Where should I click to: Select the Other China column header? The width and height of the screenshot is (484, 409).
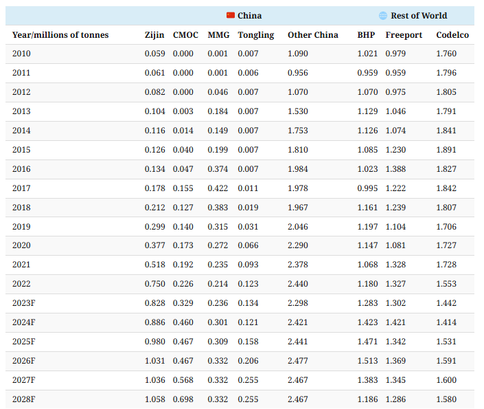coord(312,35)
